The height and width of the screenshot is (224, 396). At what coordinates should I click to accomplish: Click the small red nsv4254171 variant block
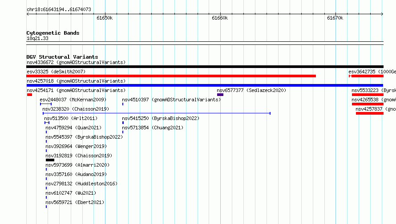click(29, 95)
